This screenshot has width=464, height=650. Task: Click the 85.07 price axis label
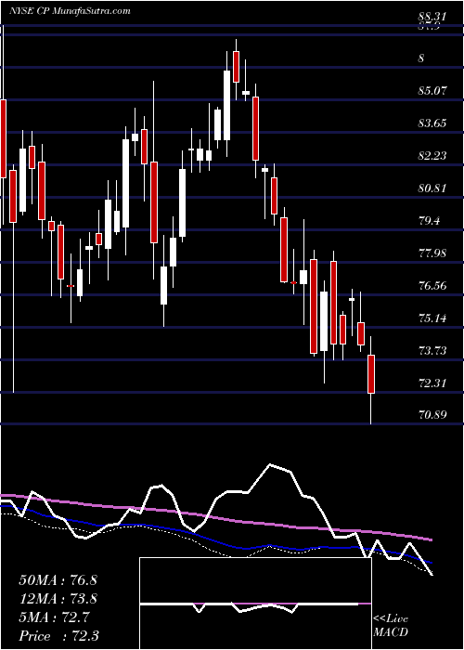432,90
